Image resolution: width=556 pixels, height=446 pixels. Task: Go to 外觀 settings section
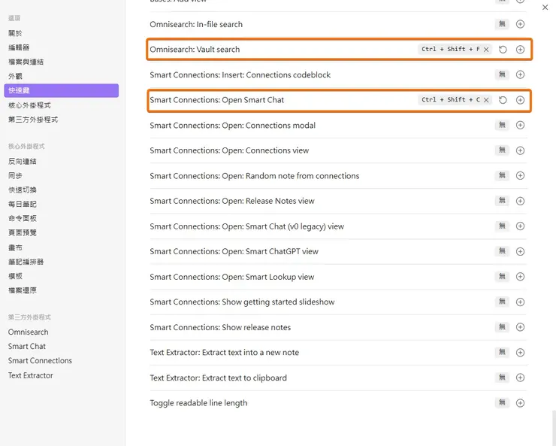tap(16, 76)
